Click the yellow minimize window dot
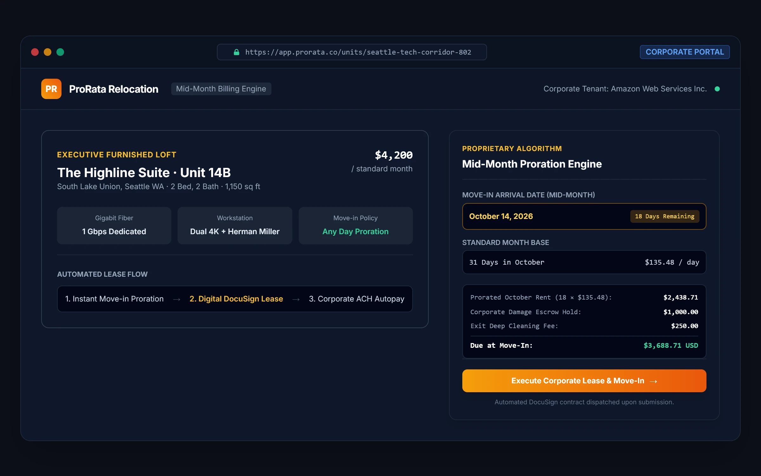The width and height of the screenshot is (761, 476). [x=48, y=52]
